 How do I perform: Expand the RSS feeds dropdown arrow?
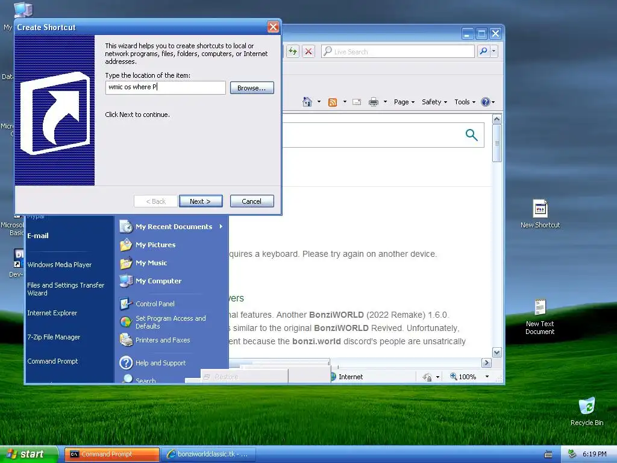tap(345, 102)
